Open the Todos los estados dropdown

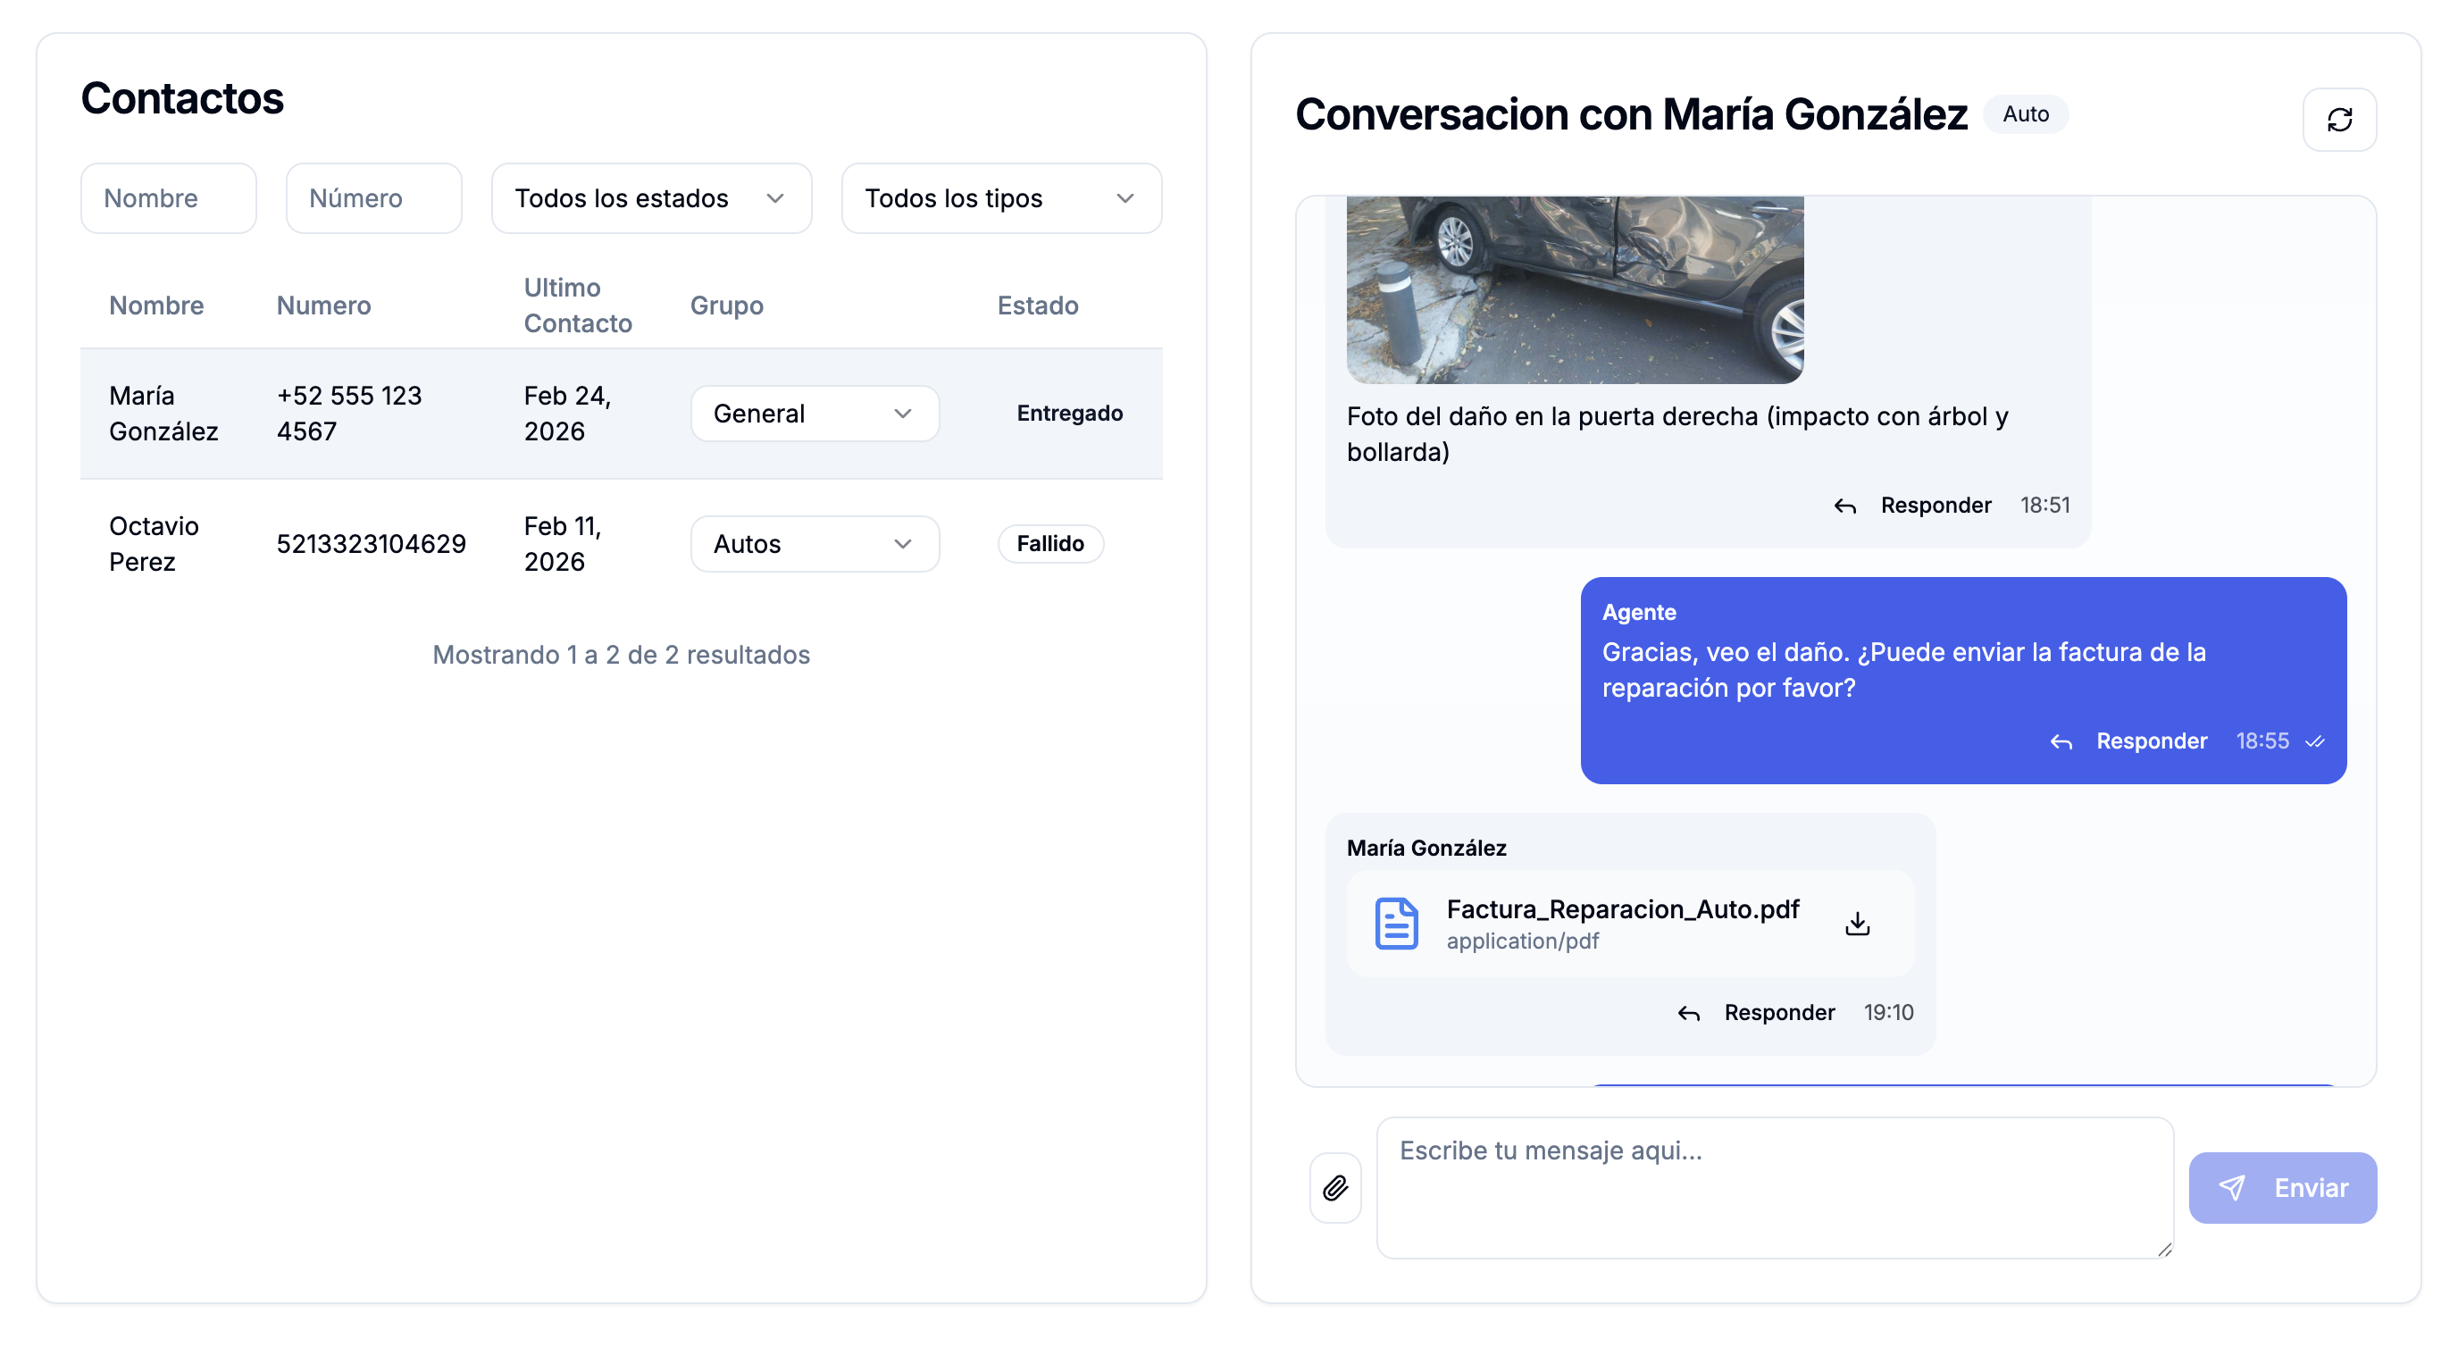tap(651, 197)
